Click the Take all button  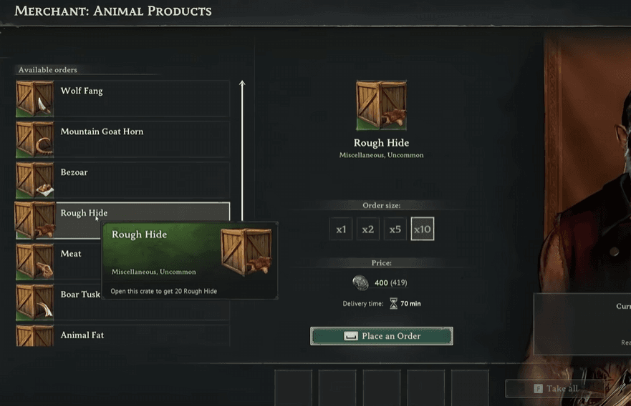556,389
